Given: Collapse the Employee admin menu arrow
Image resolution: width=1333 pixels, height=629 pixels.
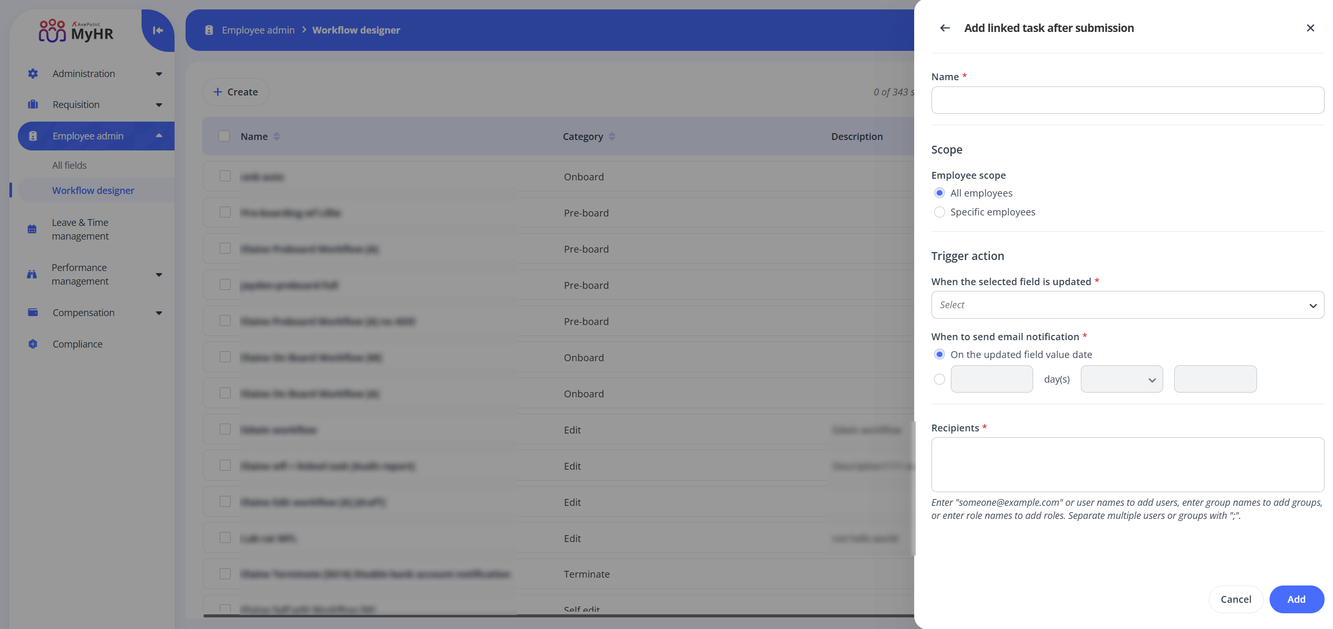Looking at the screenshot, I should click(x=159, y=136).
